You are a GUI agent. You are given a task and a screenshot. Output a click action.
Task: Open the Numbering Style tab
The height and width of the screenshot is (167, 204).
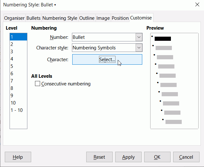(60, 18)
